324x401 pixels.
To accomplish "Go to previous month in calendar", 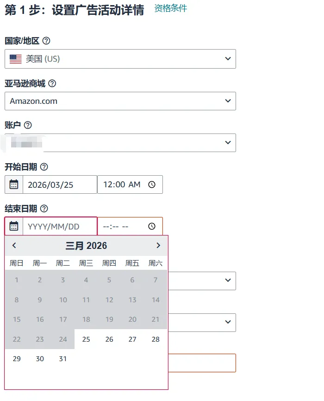I will pyautogui.click(x=14, y=246).
